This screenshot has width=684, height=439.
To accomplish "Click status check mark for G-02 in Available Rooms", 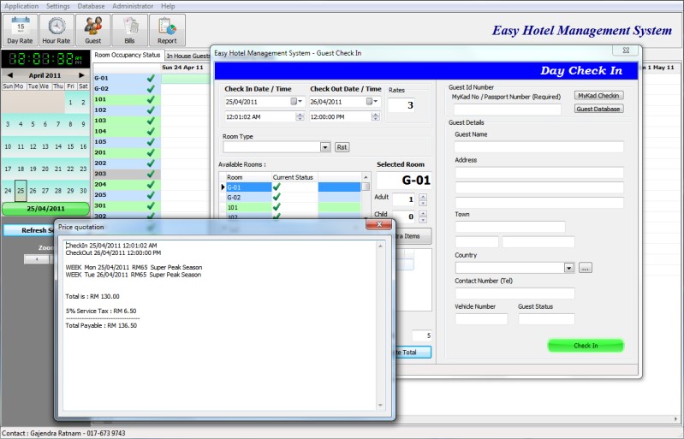I will click(x=277, y=197).
